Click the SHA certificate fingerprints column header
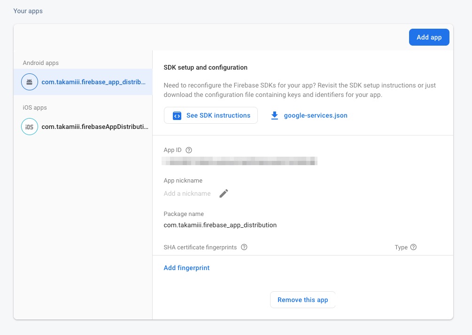 pos(200,247)
